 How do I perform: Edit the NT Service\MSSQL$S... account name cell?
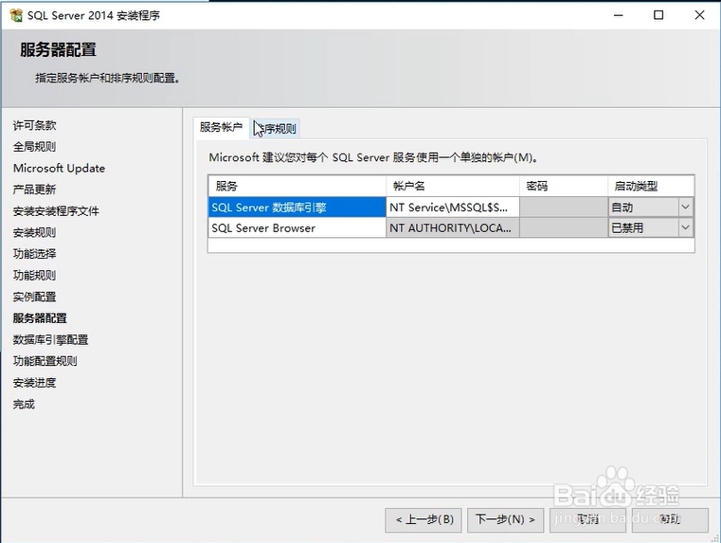pyautogui.click(x=453, y=208)
